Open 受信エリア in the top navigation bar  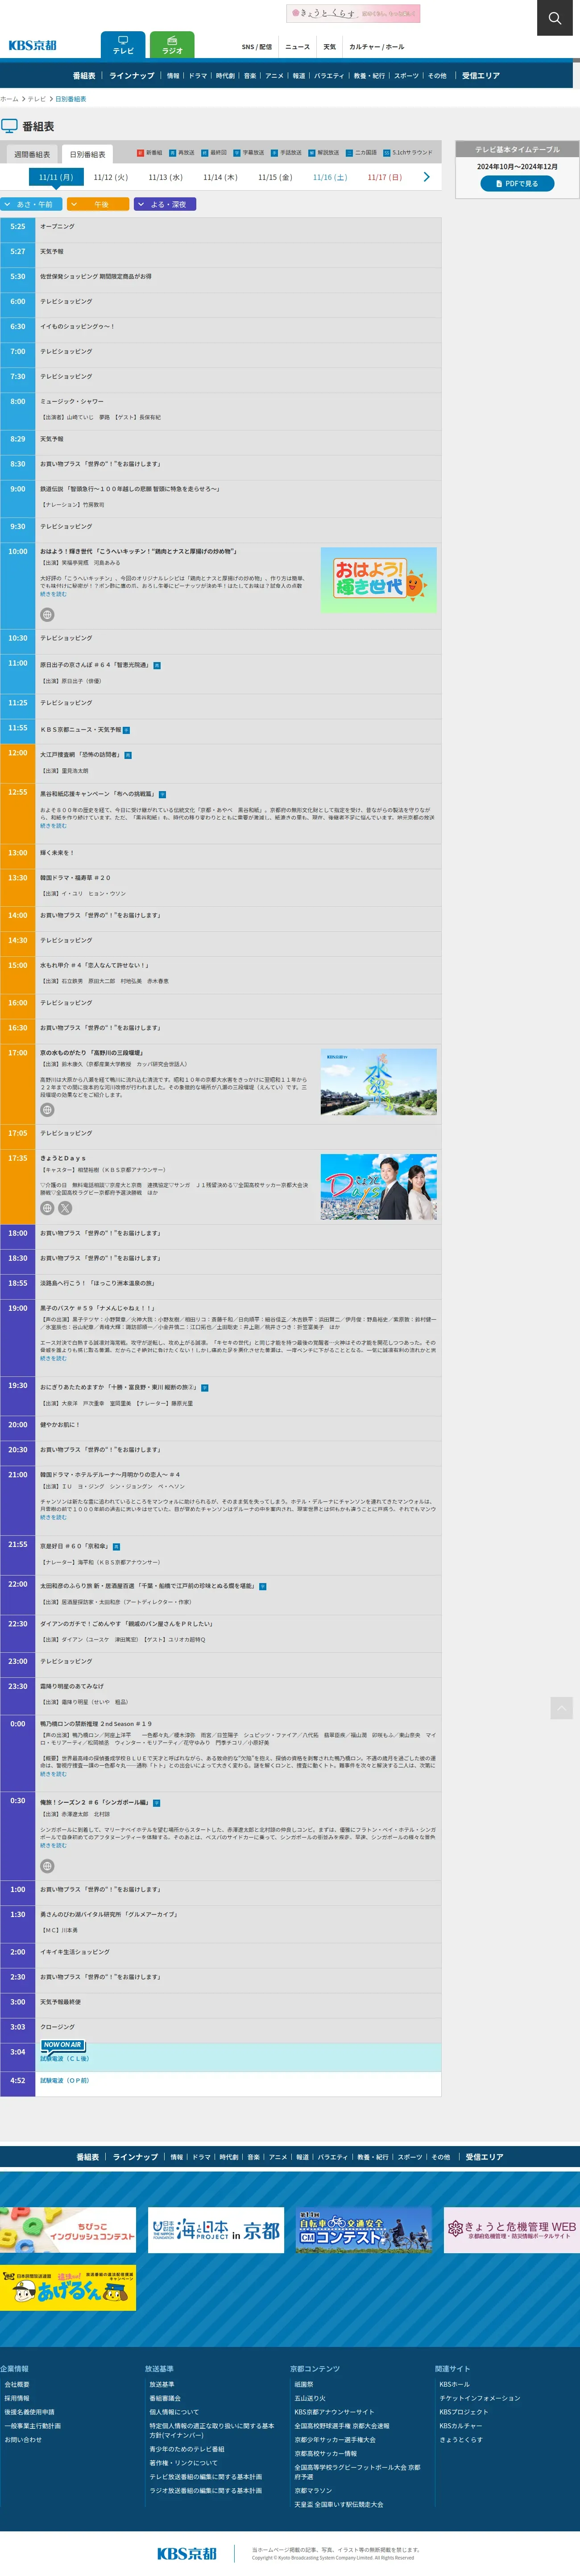(480, 76)
